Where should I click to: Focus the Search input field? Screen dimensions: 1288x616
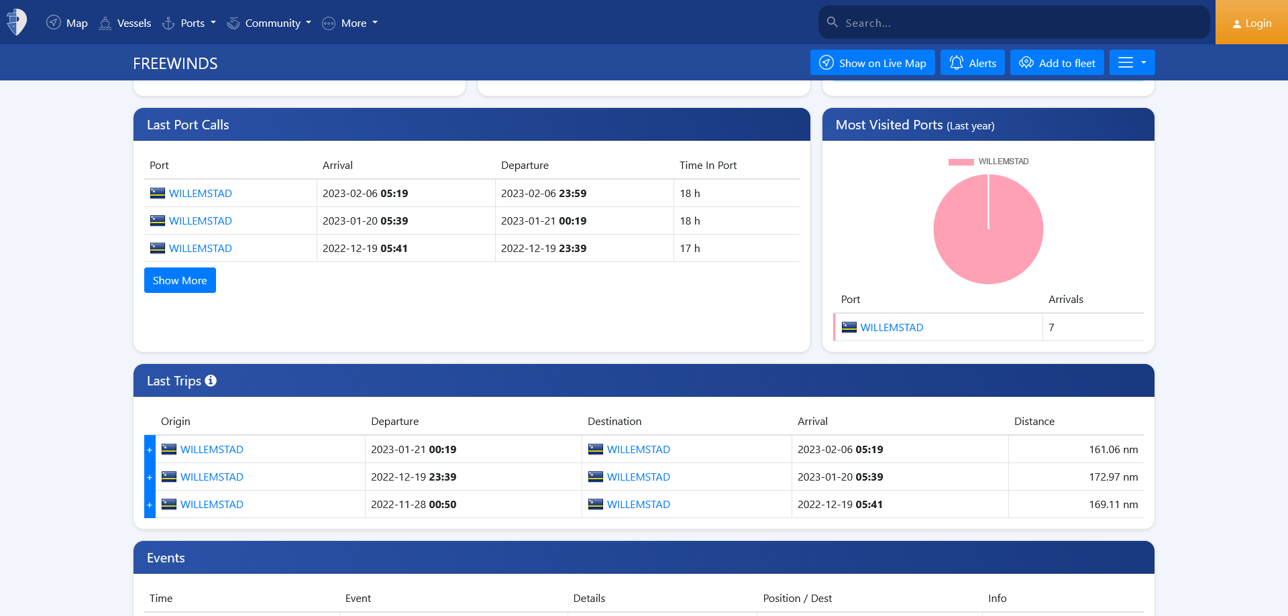tap(1020, 23)
